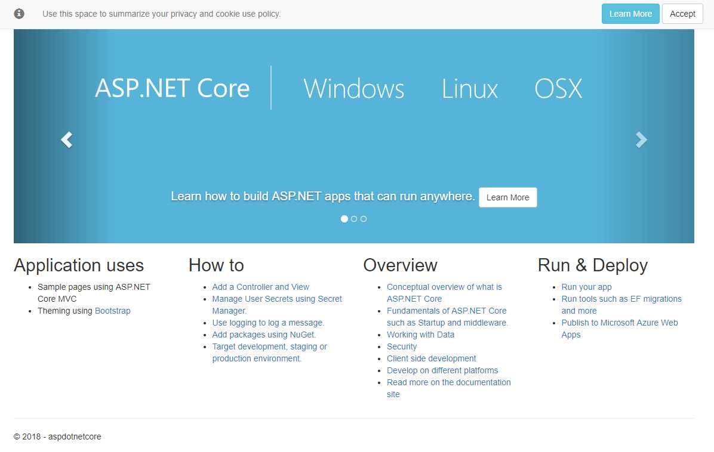The image size is (714, 452).
Task: Click Use logging to log a message
Action: (x=268, y=323)
